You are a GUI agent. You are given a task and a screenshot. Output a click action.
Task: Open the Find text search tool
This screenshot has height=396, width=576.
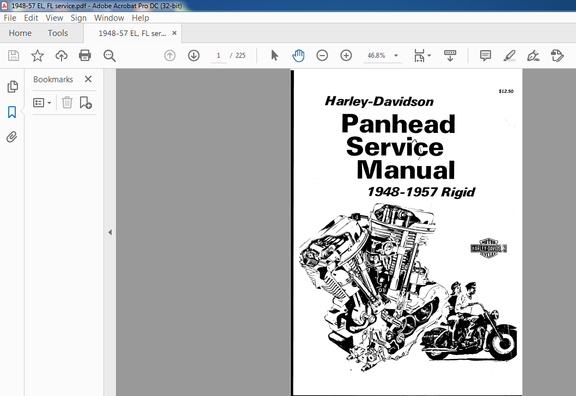click(109, 56)
